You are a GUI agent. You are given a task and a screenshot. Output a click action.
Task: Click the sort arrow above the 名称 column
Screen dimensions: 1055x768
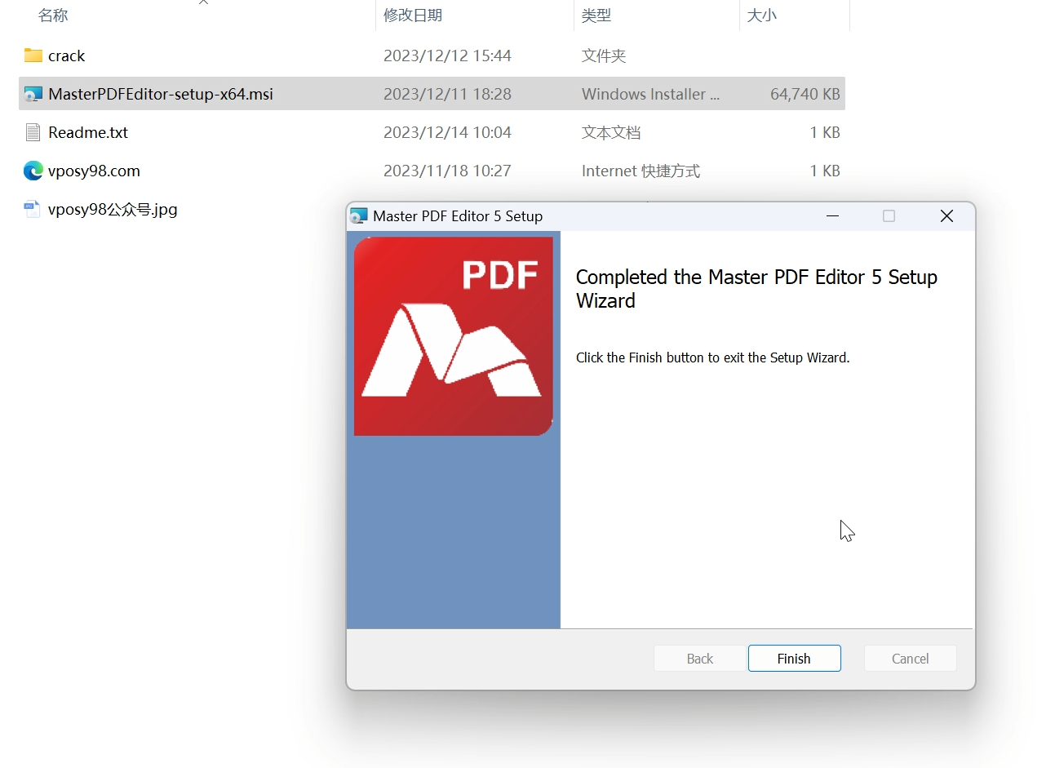click(203, 2)
